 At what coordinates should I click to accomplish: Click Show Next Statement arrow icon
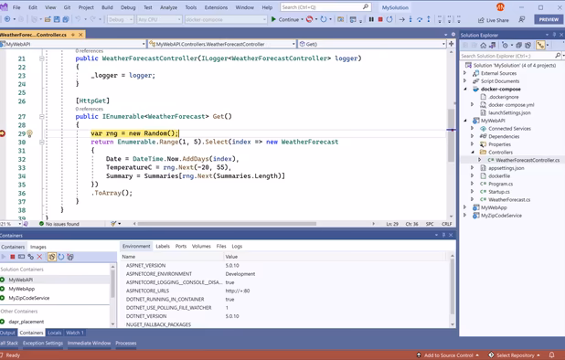[401, 19]
